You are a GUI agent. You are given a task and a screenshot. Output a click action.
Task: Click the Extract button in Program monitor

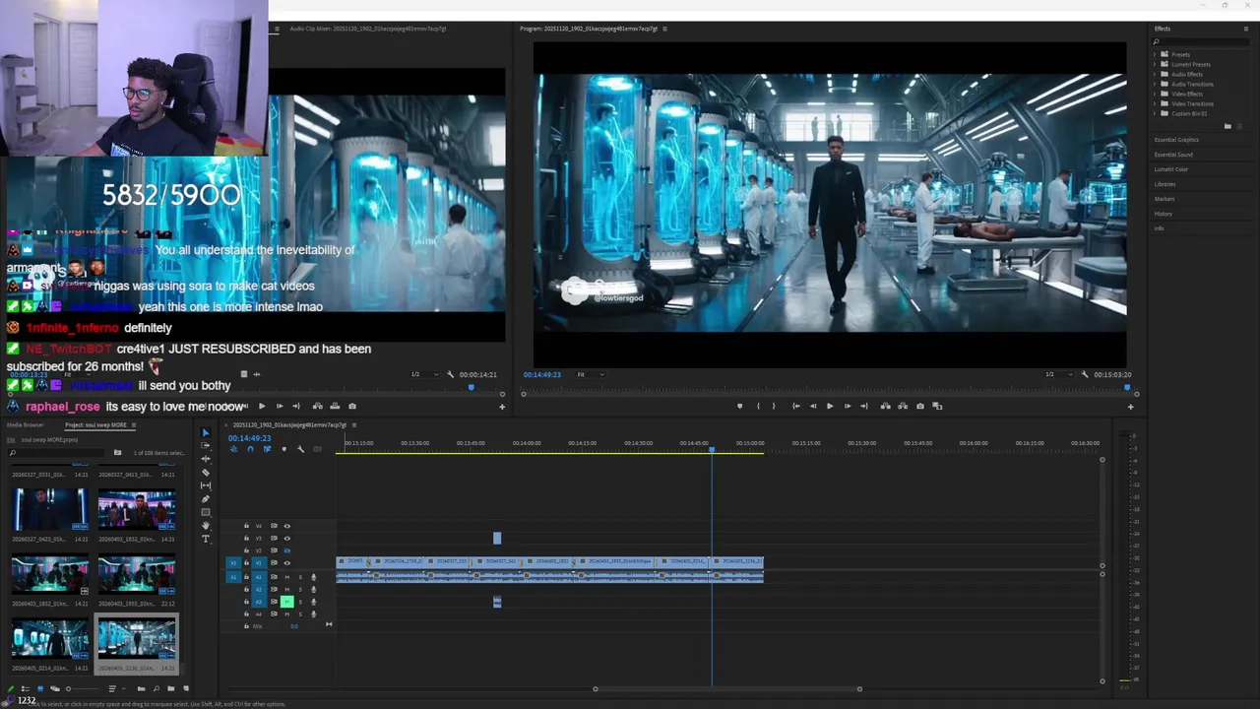[x=903, y=406]
